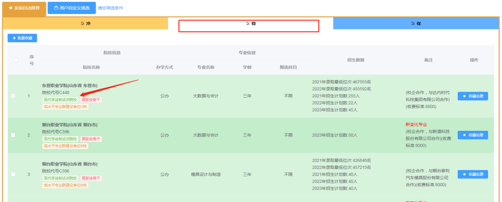502x202 pixels.
Task: Click the 国家级骨干 tag in row 1
Action: 91,100
